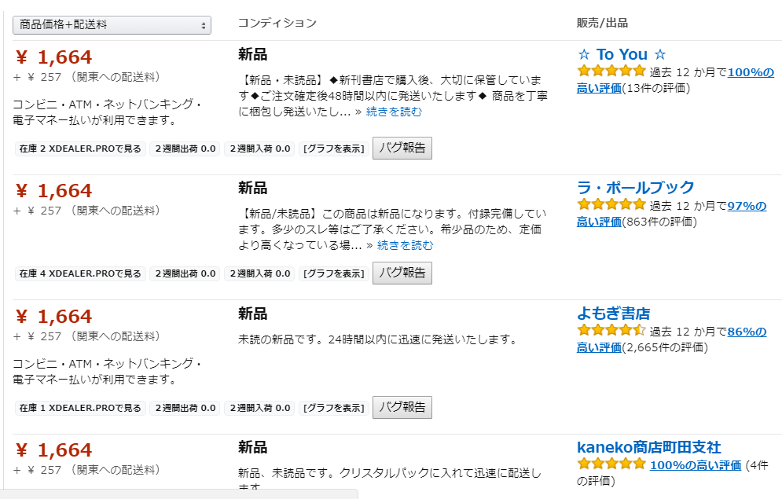This screenshot has height=499, width=782.
Task: Click 在庫 4 XDEALER.PROで見る badge
Action: pos(80,273)
